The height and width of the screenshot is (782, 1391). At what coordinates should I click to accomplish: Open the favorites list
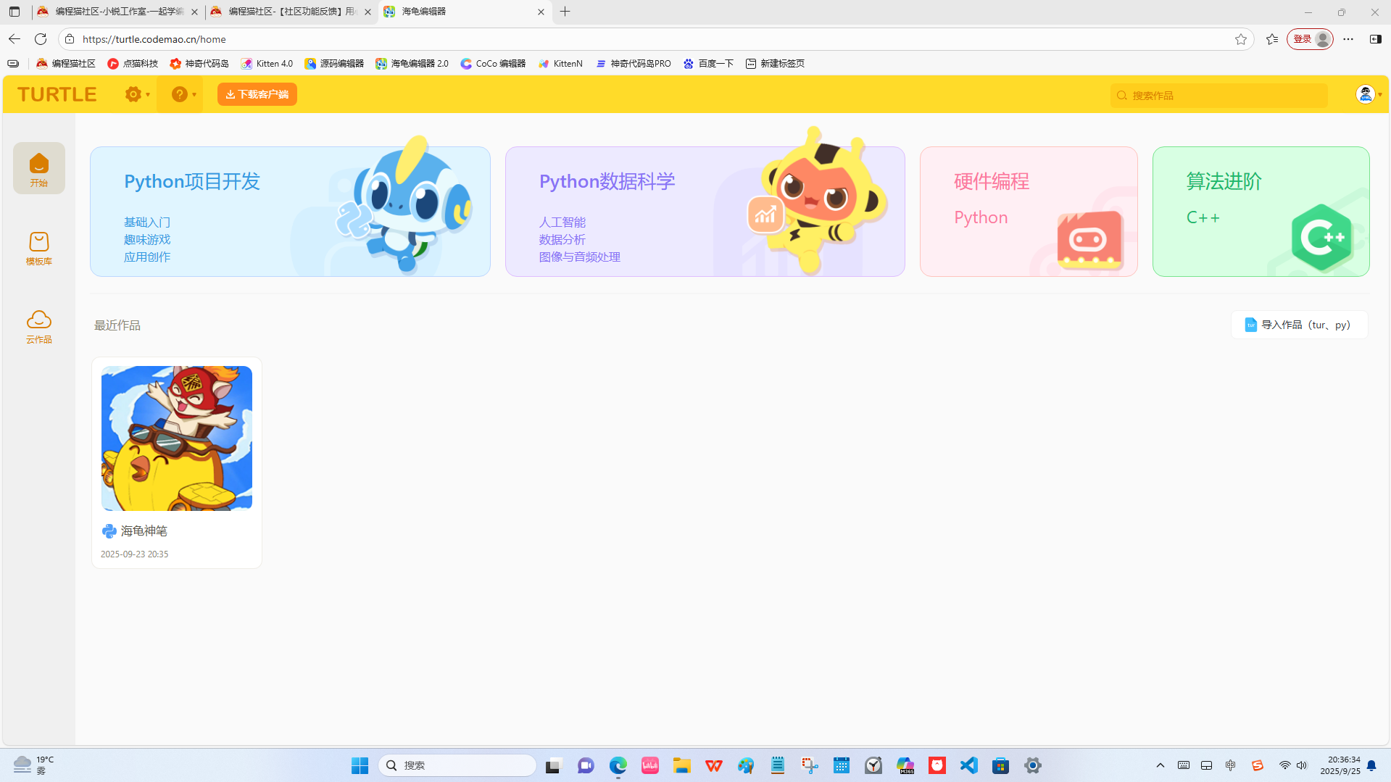(1272, 39)
